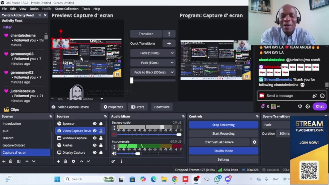Open the Tools menu
This screenshot has height=185, width=329.
(86, 9)
